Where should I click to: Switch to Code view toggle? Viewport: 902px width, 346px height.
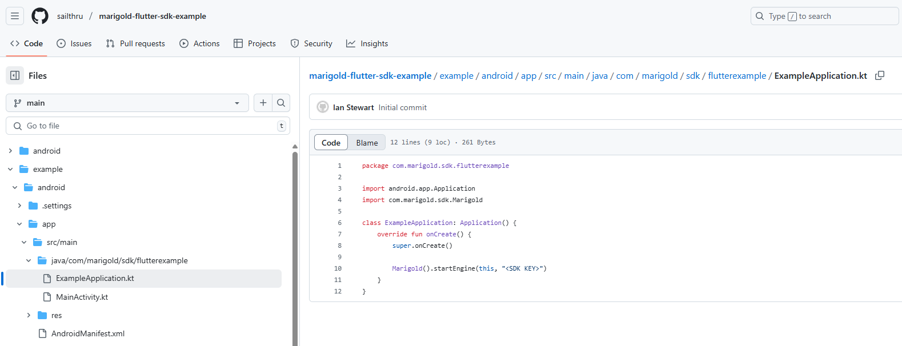tap(331, 143)
